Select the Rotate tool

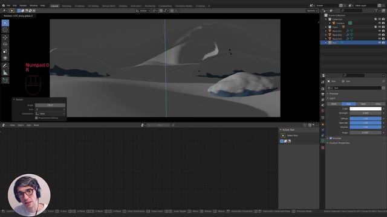(5, 44)
